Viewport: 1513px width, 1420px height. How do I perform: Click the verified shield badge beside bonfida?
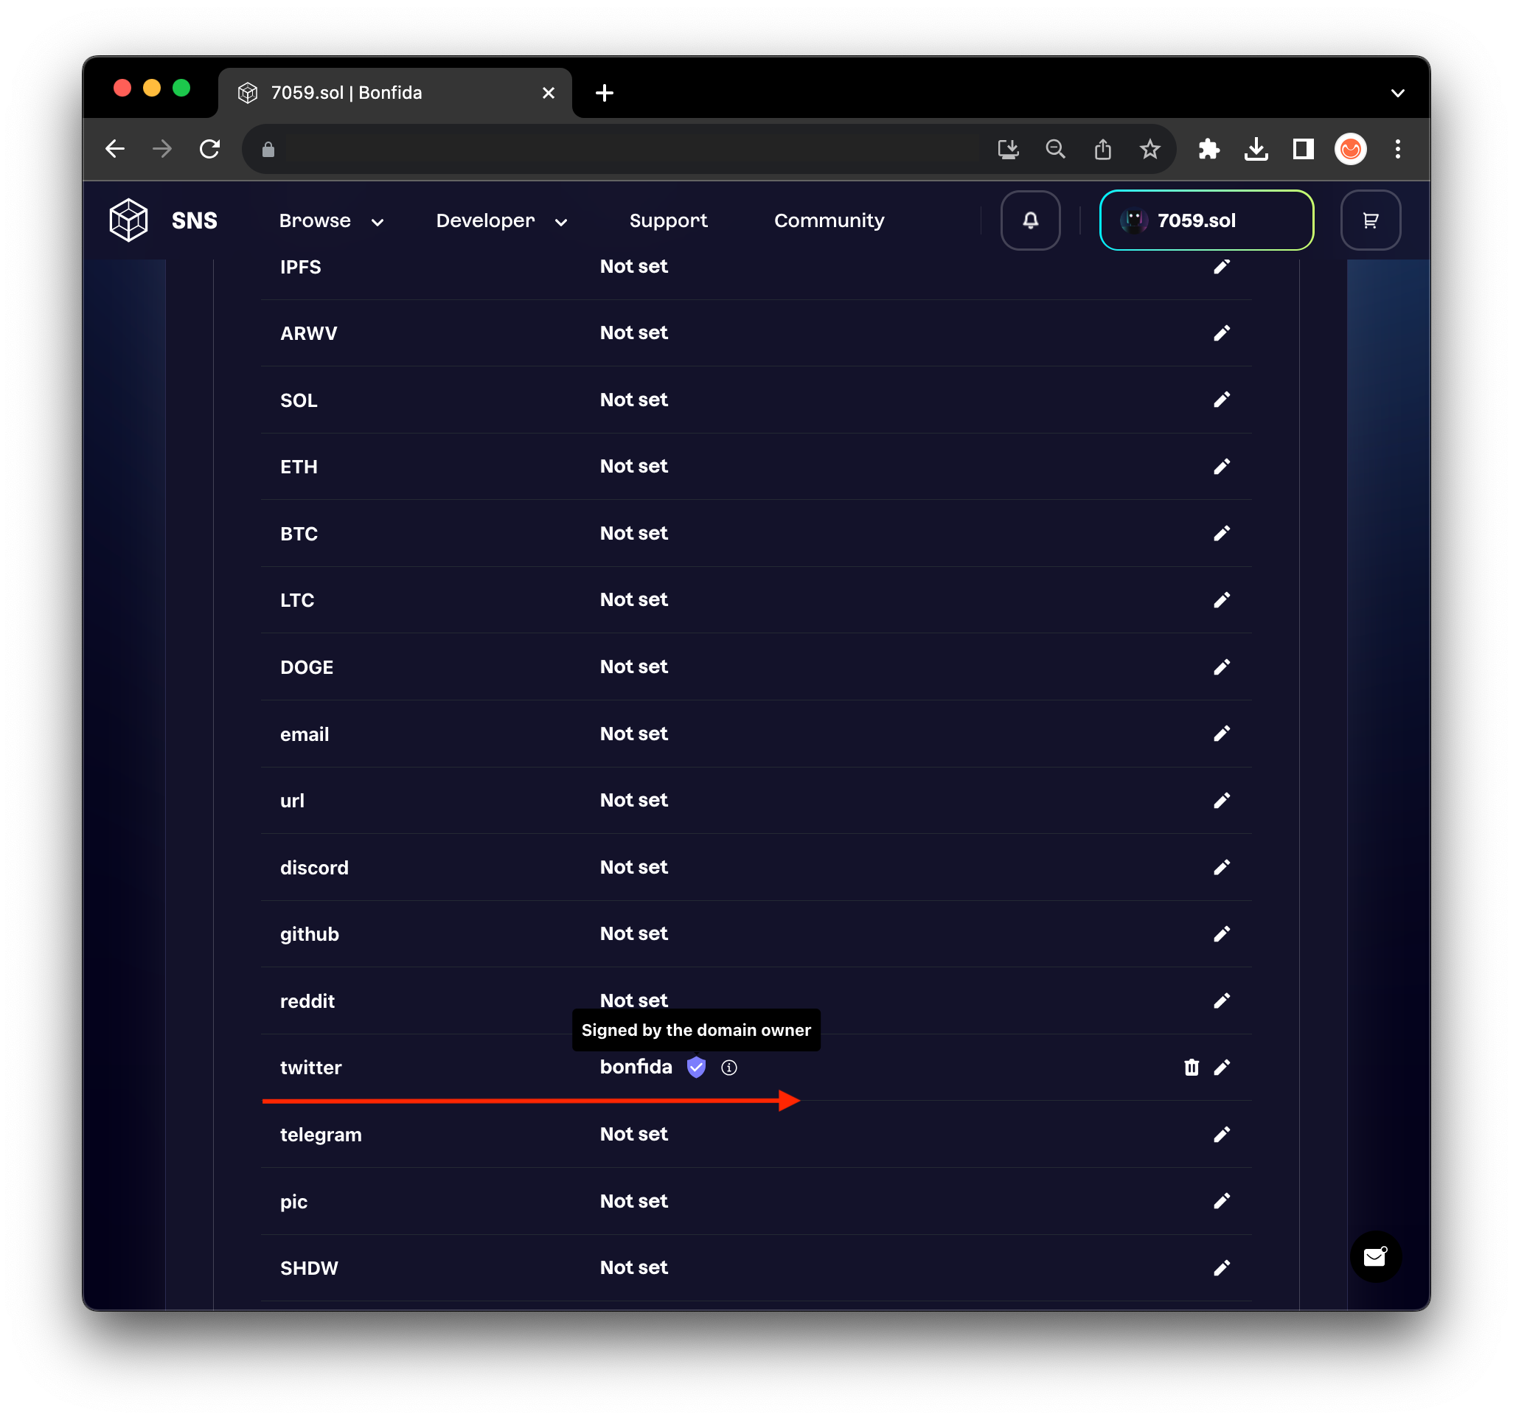point(695,1068)
